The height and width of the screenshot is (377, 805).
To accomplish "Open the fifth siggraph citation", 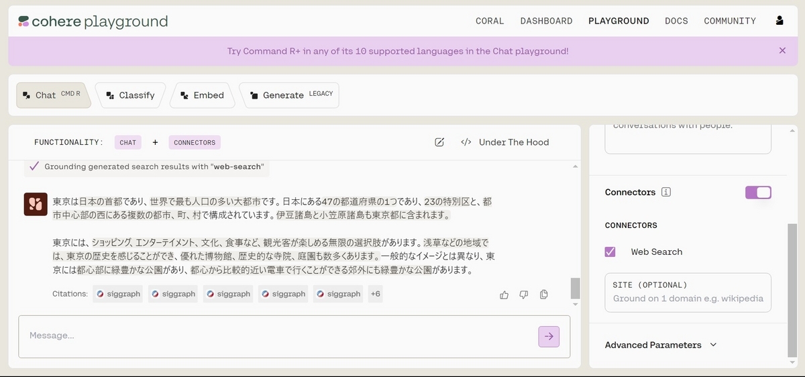I will click(x=338, y=294).
